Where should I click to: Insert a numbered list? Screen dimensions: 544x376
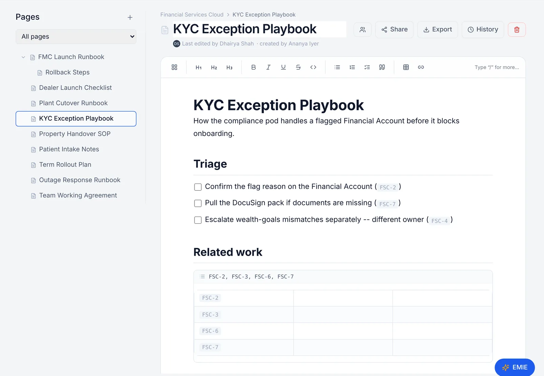click(x=352, y=67)
